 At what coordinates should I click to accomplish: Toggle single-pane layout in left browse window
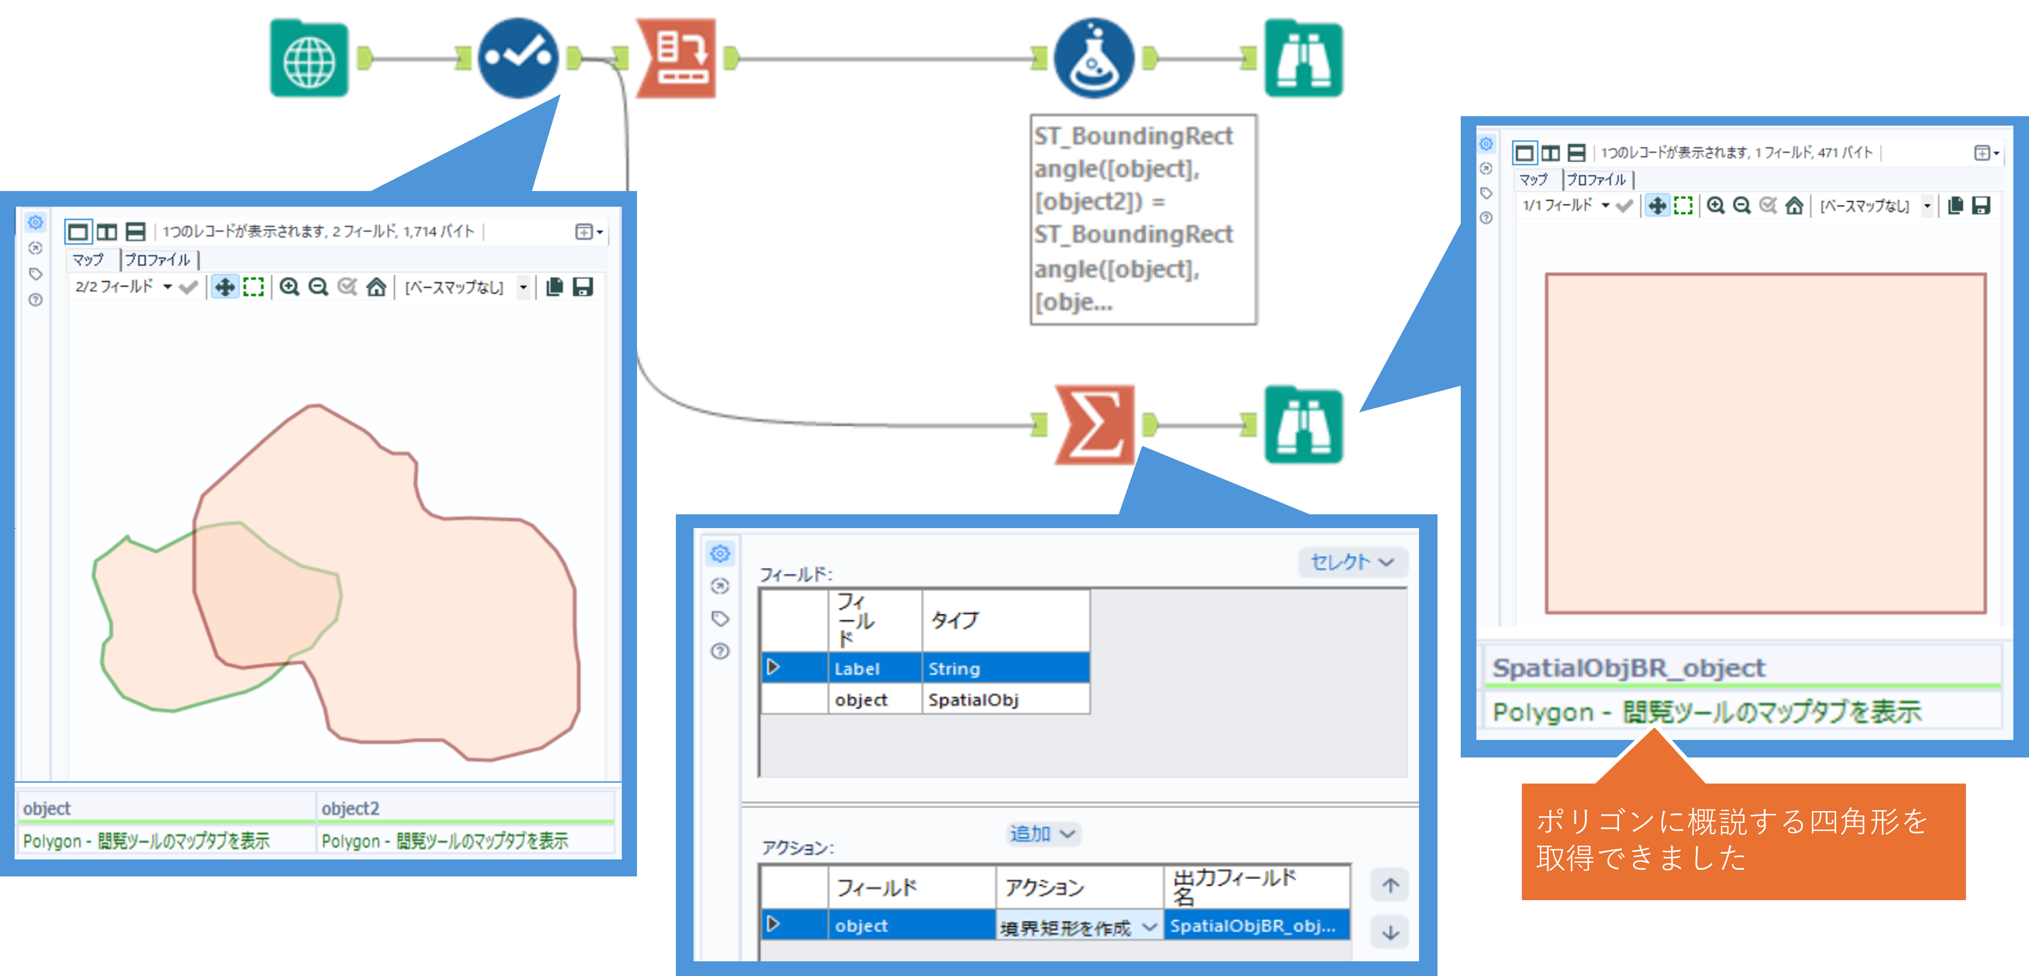[78, 232]
